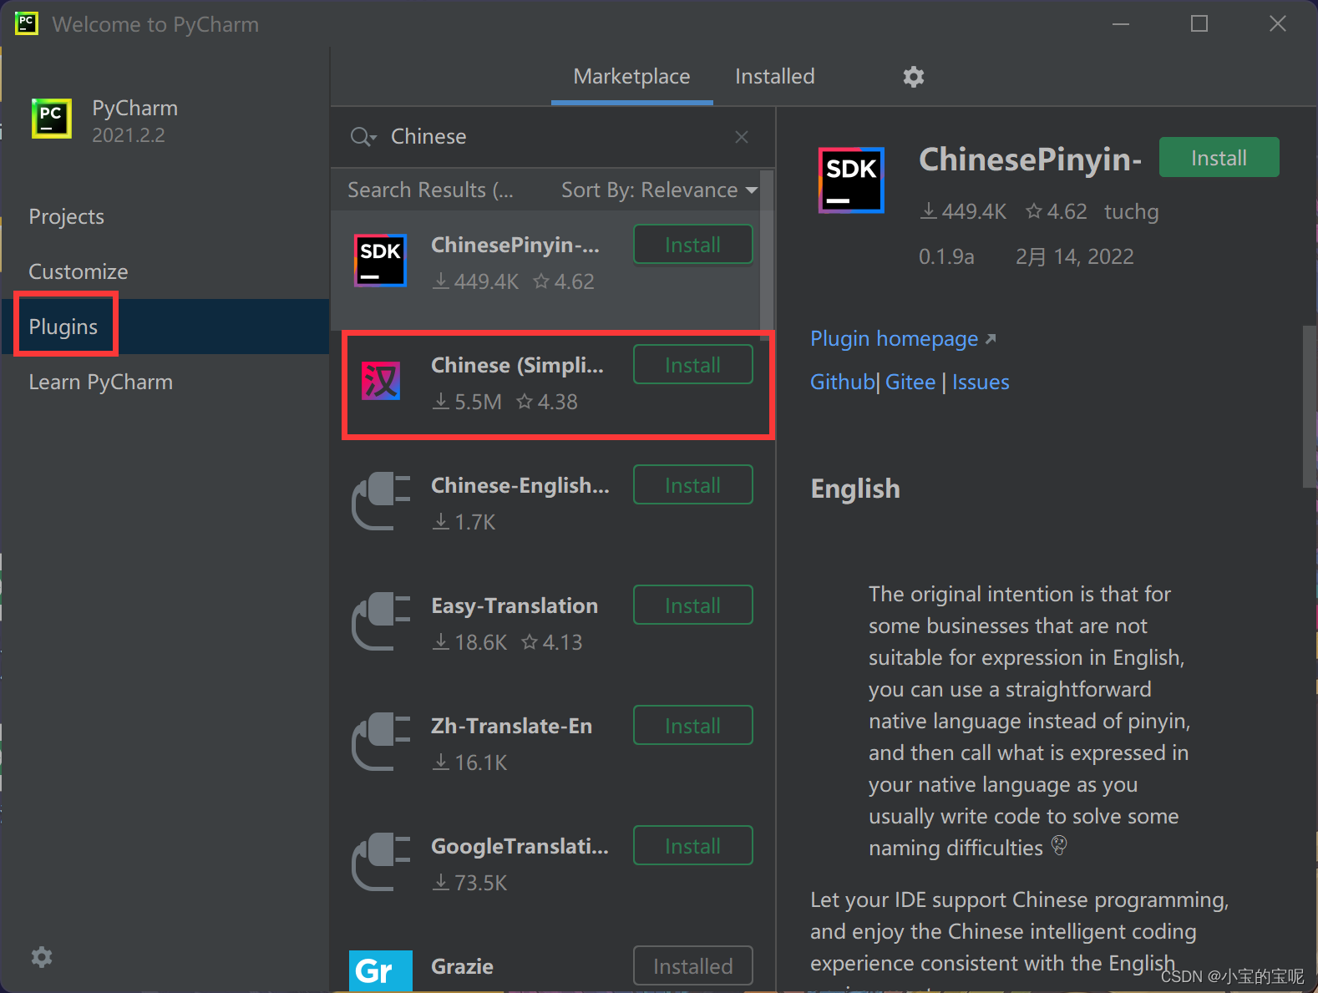Open the Github link
The image size is (1318, 993).
842,383
